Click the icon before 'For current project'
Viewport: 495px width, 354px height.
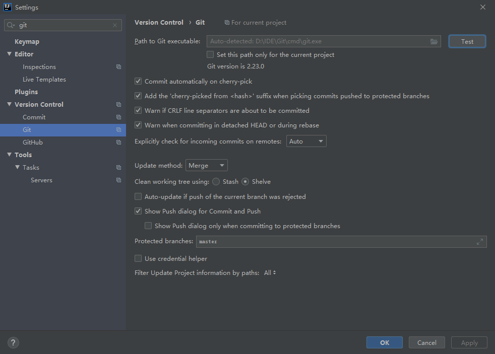227,23
